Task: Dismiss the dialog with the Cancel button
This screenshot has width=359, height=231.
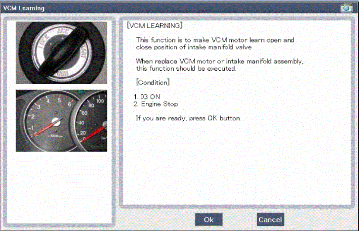Action: click(x=270, y=219)
